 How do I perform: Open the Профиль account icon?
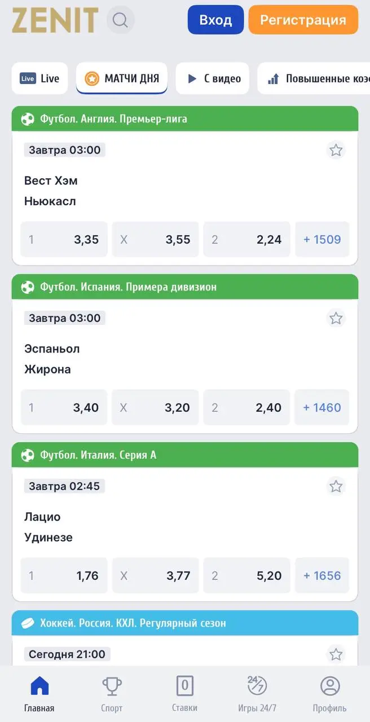click(330, 685)
